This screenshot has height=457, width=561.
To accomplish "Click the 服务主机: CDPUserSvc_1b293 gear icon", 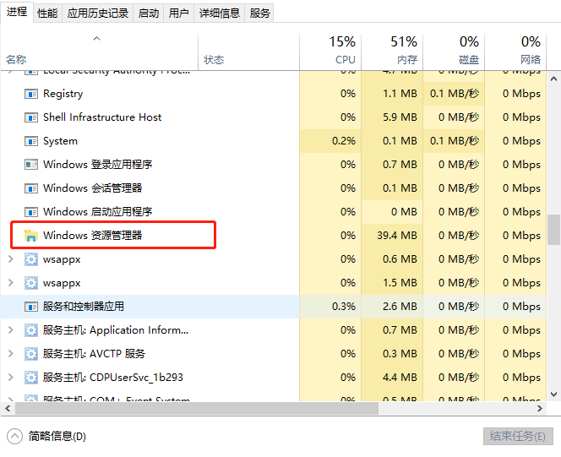I will tap(31, 378).
